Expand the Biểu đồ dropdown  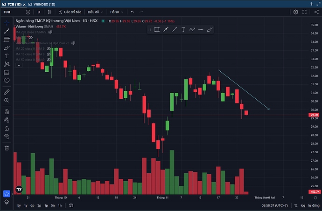(95, 12)
